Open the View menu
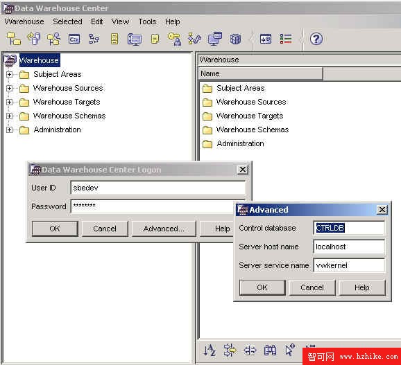Screen dimensions: 401x365 click(120, 21)
